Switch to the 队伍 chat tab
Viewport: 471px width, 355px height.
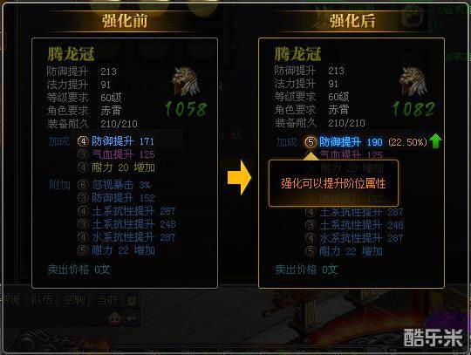coord(43,300)
